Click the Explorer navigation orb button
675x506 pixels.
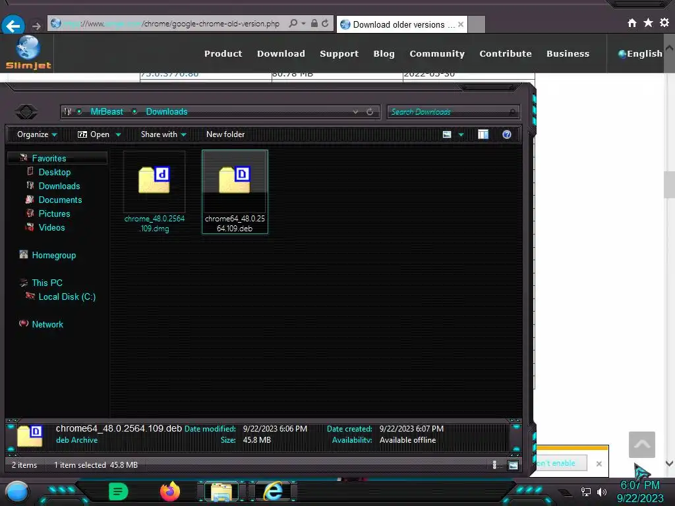click(26, 112)
